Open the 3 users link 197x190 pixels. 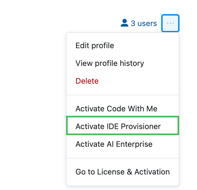143,23
